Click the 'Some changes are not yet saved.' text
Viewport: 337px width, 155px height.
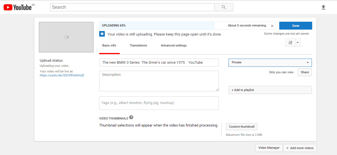click(287, 34)
